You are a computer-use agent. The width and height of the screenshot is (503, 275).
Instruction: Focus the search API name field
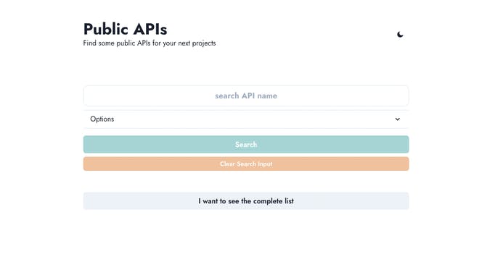tap(246, 96)
